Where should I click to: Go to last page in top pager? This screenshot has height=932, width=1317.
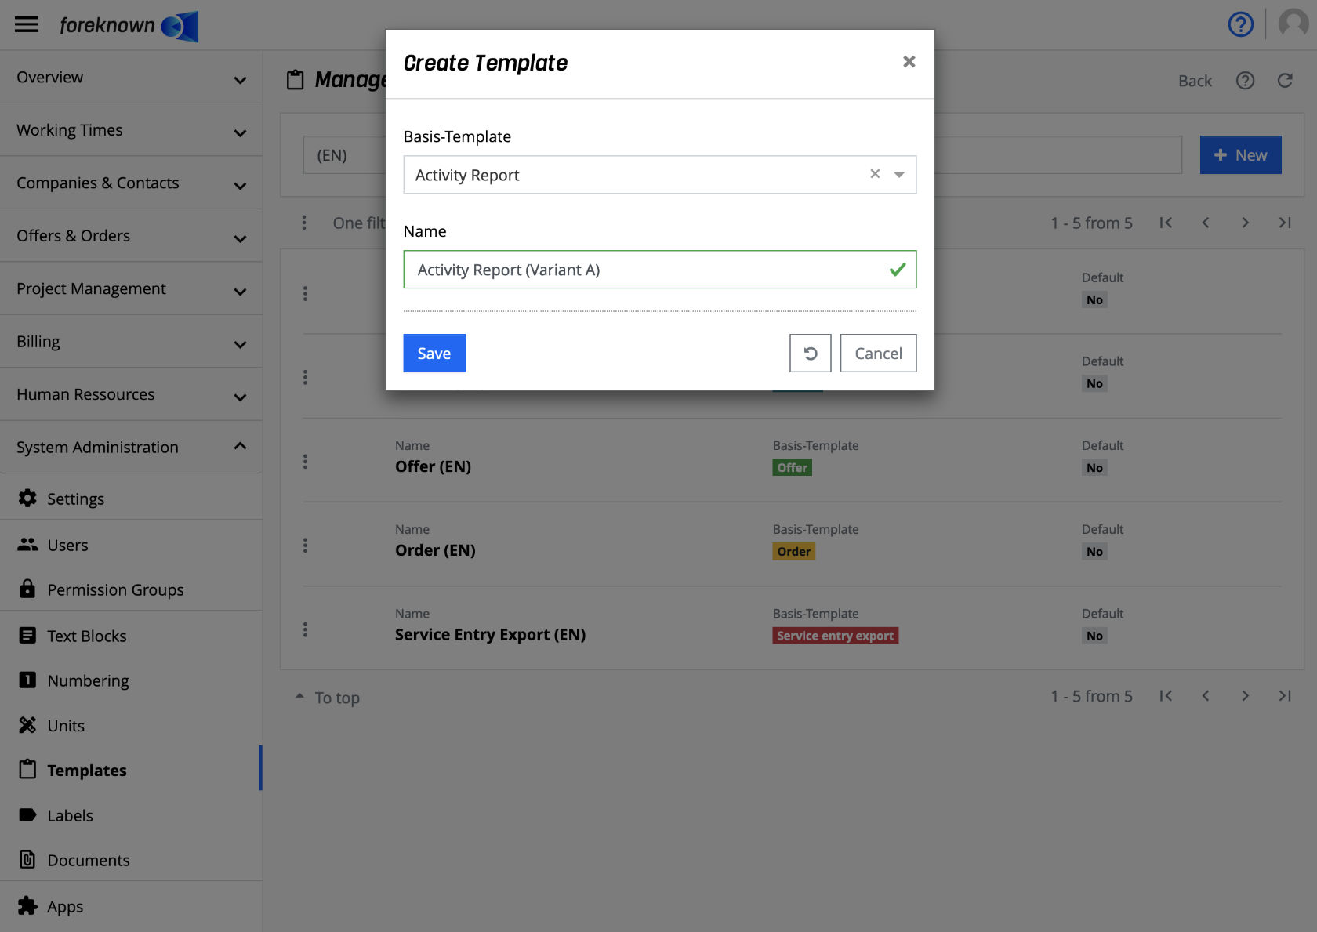tap(1285, 223)
